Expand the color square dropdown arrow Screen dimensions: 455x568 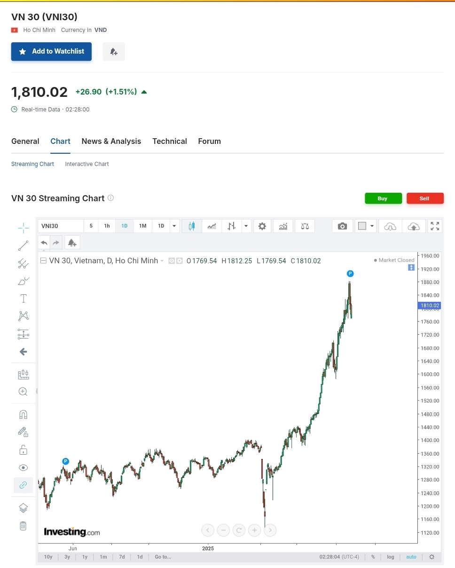click(372, 226)
